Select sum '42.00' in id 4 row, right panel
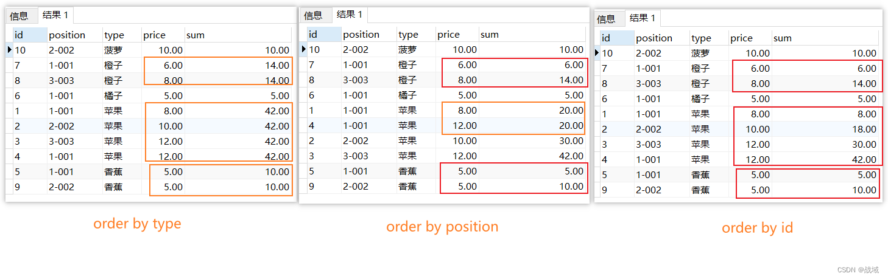Viewport: 888px width, 279px height. click(x=826, y=160)
